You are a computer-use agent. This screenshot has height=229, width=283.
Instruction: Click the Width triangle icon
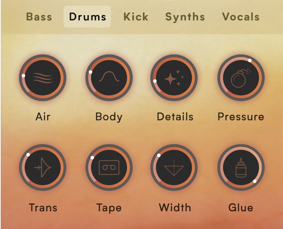(x=174, y=168)
